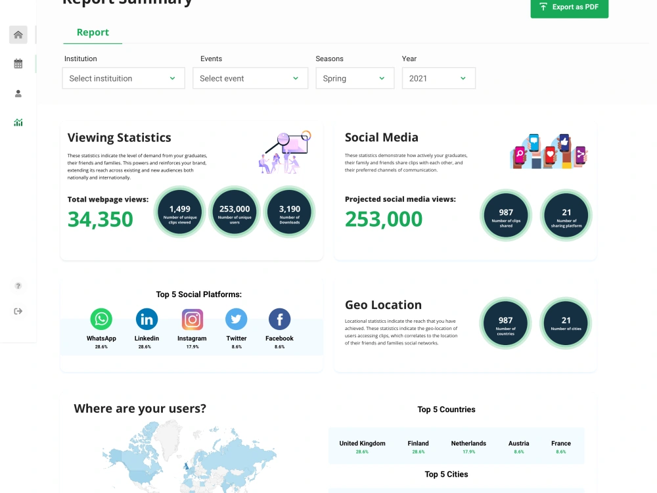Click the Facebook platform icon
Screen dimensions: 657x493
[x=279, y=319]
